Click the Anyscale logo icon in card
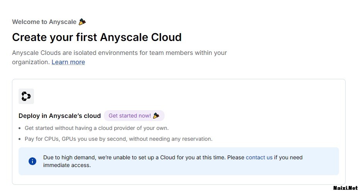The width and height of the screenshot is (358, 191). pyautogui.click(x=26, y=96)
